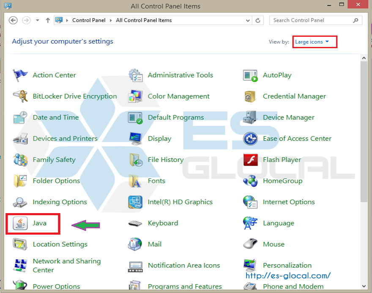Open Administrative Tools gear icon
372x293 pixels.
(135, 75)
